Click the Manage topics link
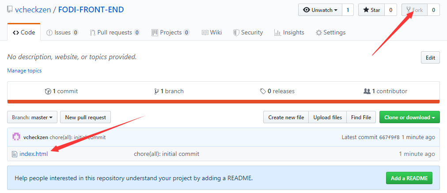 pos(25,70)
